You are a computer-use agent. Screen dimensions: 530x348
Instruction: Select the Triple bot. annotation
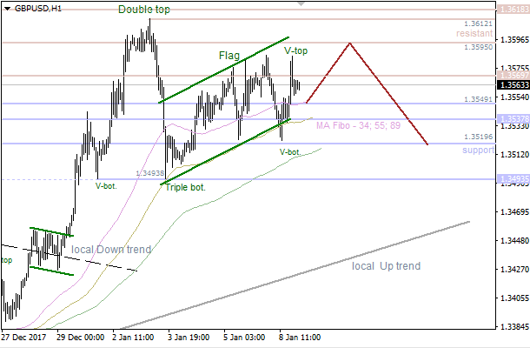pyautogui.click(x=185, y=186)
